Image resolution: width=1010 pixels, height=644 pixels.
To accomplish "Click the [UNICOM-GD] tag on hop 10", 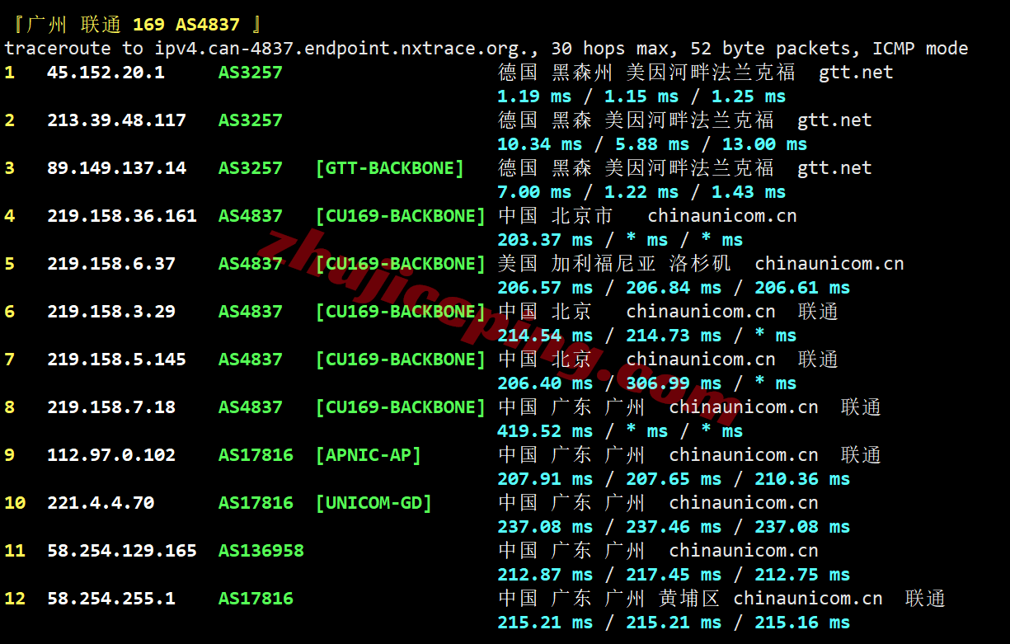I will 373,503.
